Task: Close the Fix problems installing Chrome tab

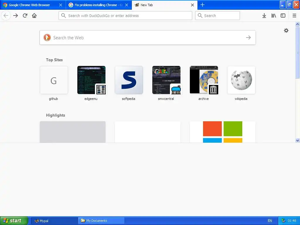Action: tap(127, 5)
